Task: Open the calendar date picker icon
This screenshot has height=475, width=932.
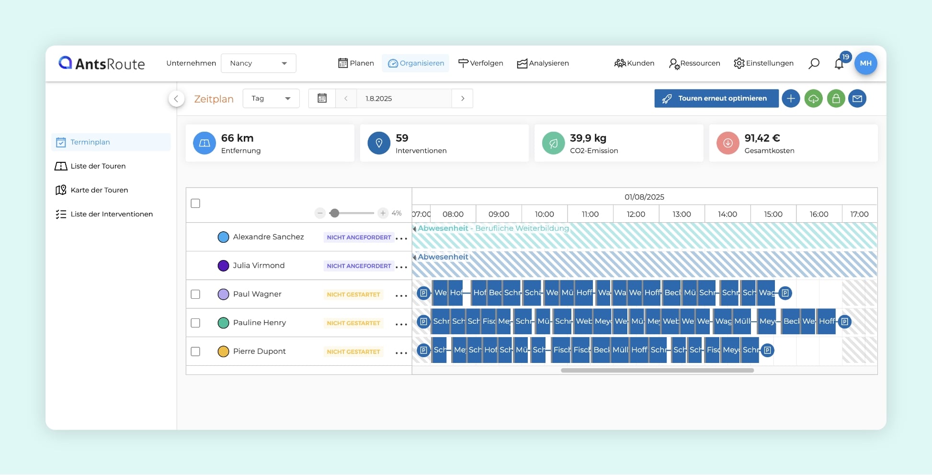Action: [322, 99]
